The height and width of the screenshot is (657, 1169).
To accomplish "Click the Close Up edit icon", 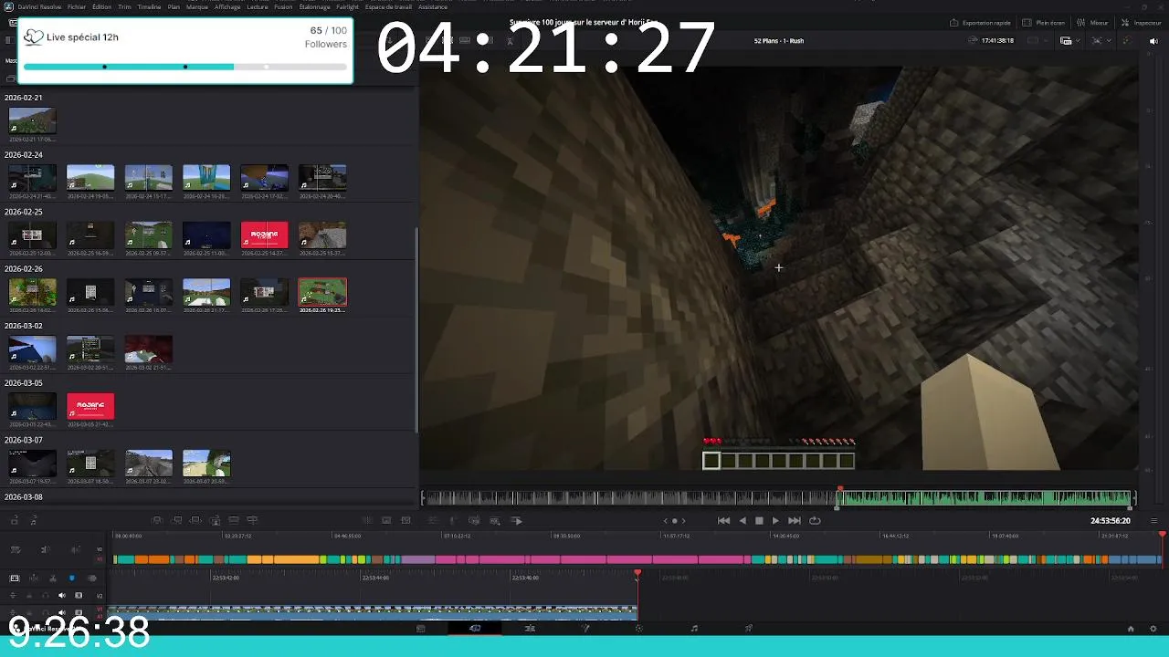I will [x=215, y=520].
